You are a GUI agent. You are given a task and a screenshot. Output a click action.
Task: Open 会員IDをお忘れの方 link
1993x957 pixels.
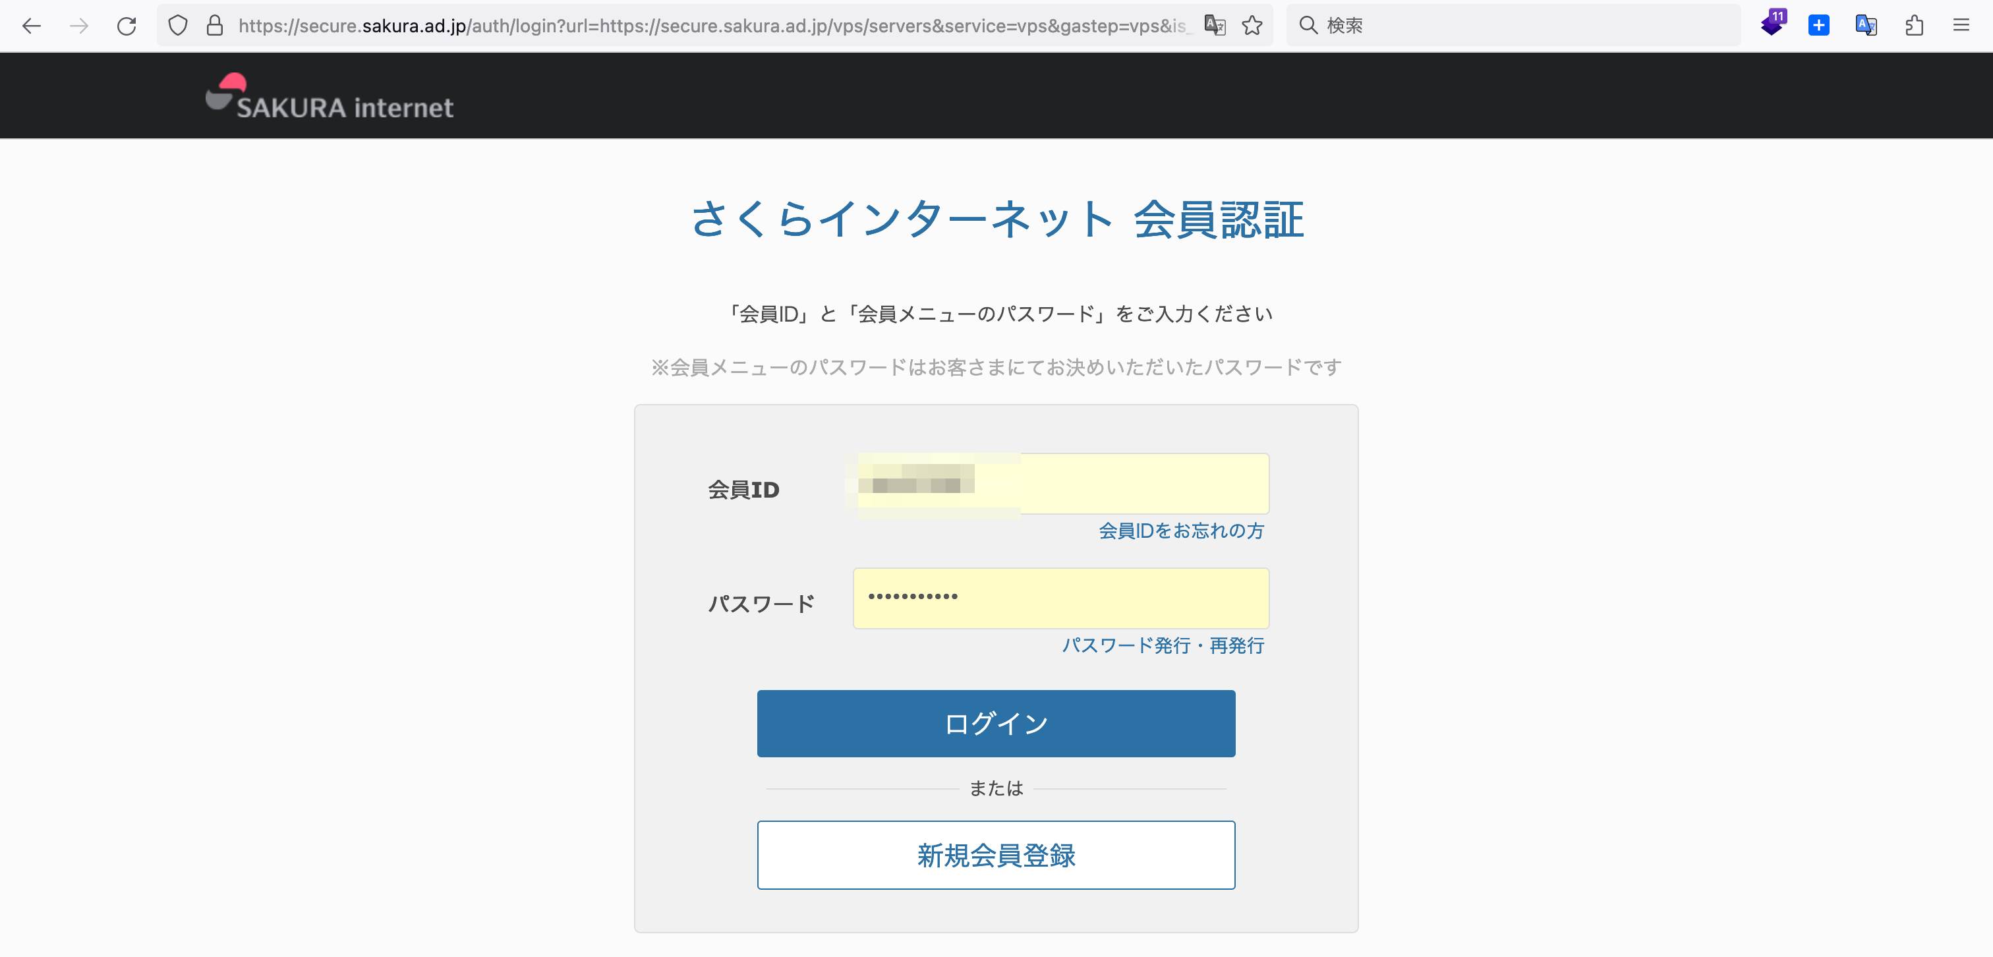[x=1180, y=531]
